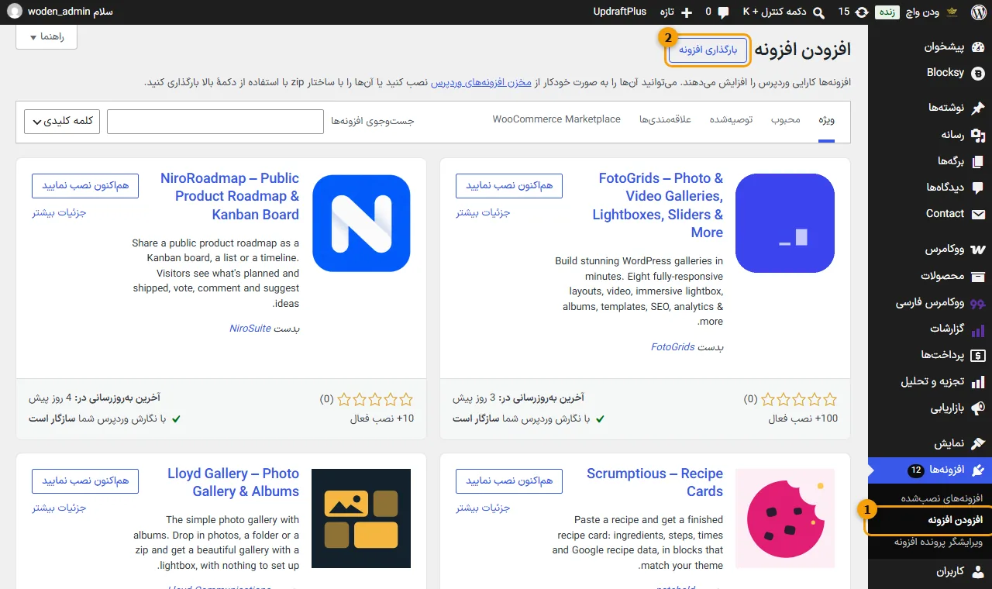Image resolution: width=992 pixels, height=589 pixels.
Task: Expand the راهنما help panel
Action: pos(46,37)
